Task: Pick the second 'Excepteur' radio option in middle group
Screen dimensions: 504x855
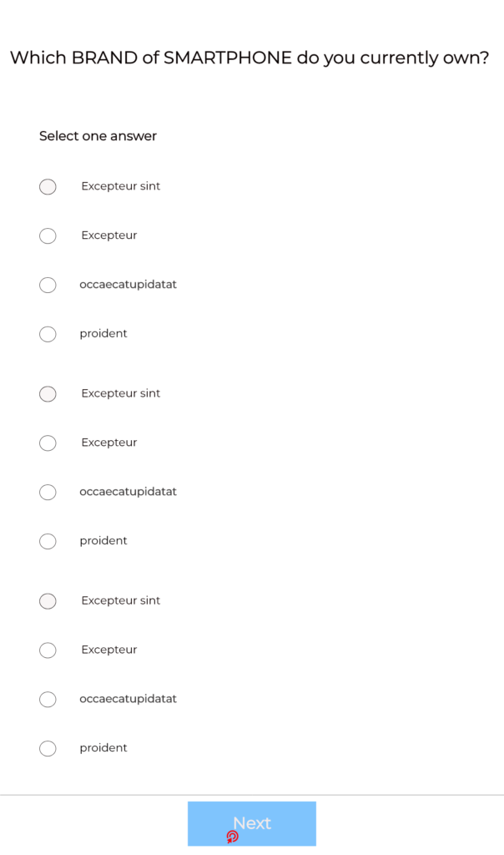Action: tap(48, 443)
